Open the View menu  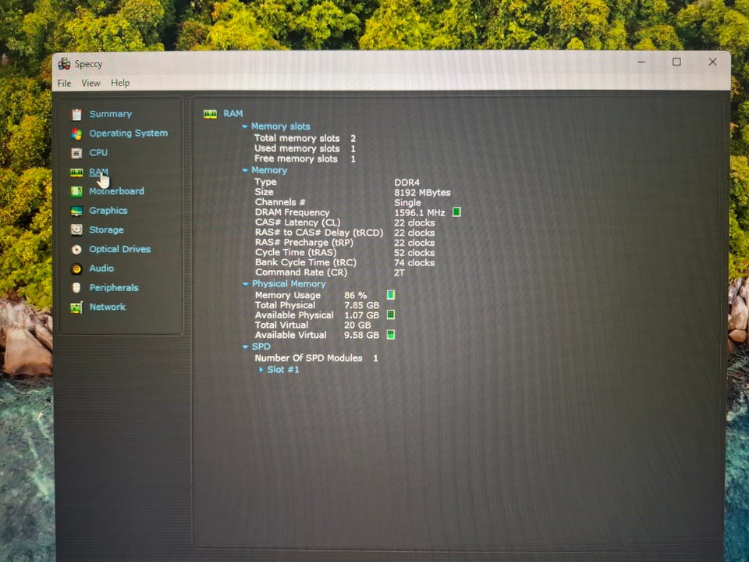coord(91,84)
